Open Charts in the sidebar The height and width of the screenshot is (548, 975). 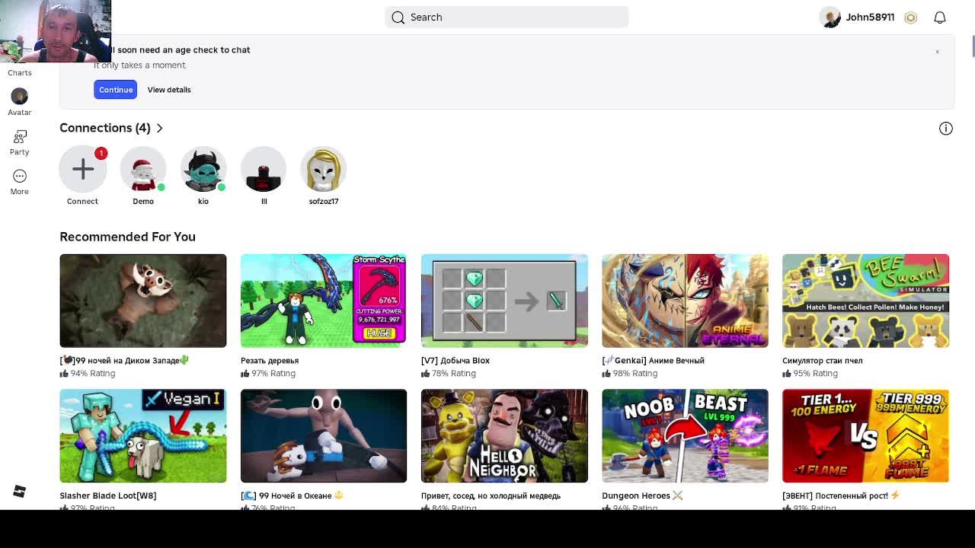(x=20, y=73)
